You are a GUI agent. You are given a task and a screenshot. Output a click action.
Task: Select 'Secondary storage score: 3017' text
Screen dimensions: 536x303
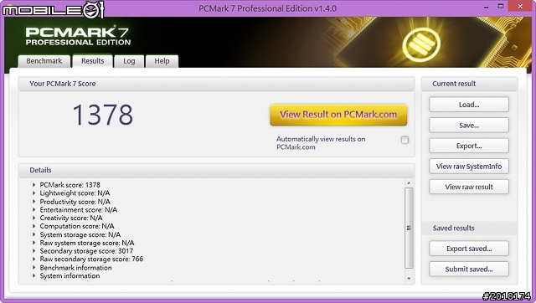tap(86, 251)
